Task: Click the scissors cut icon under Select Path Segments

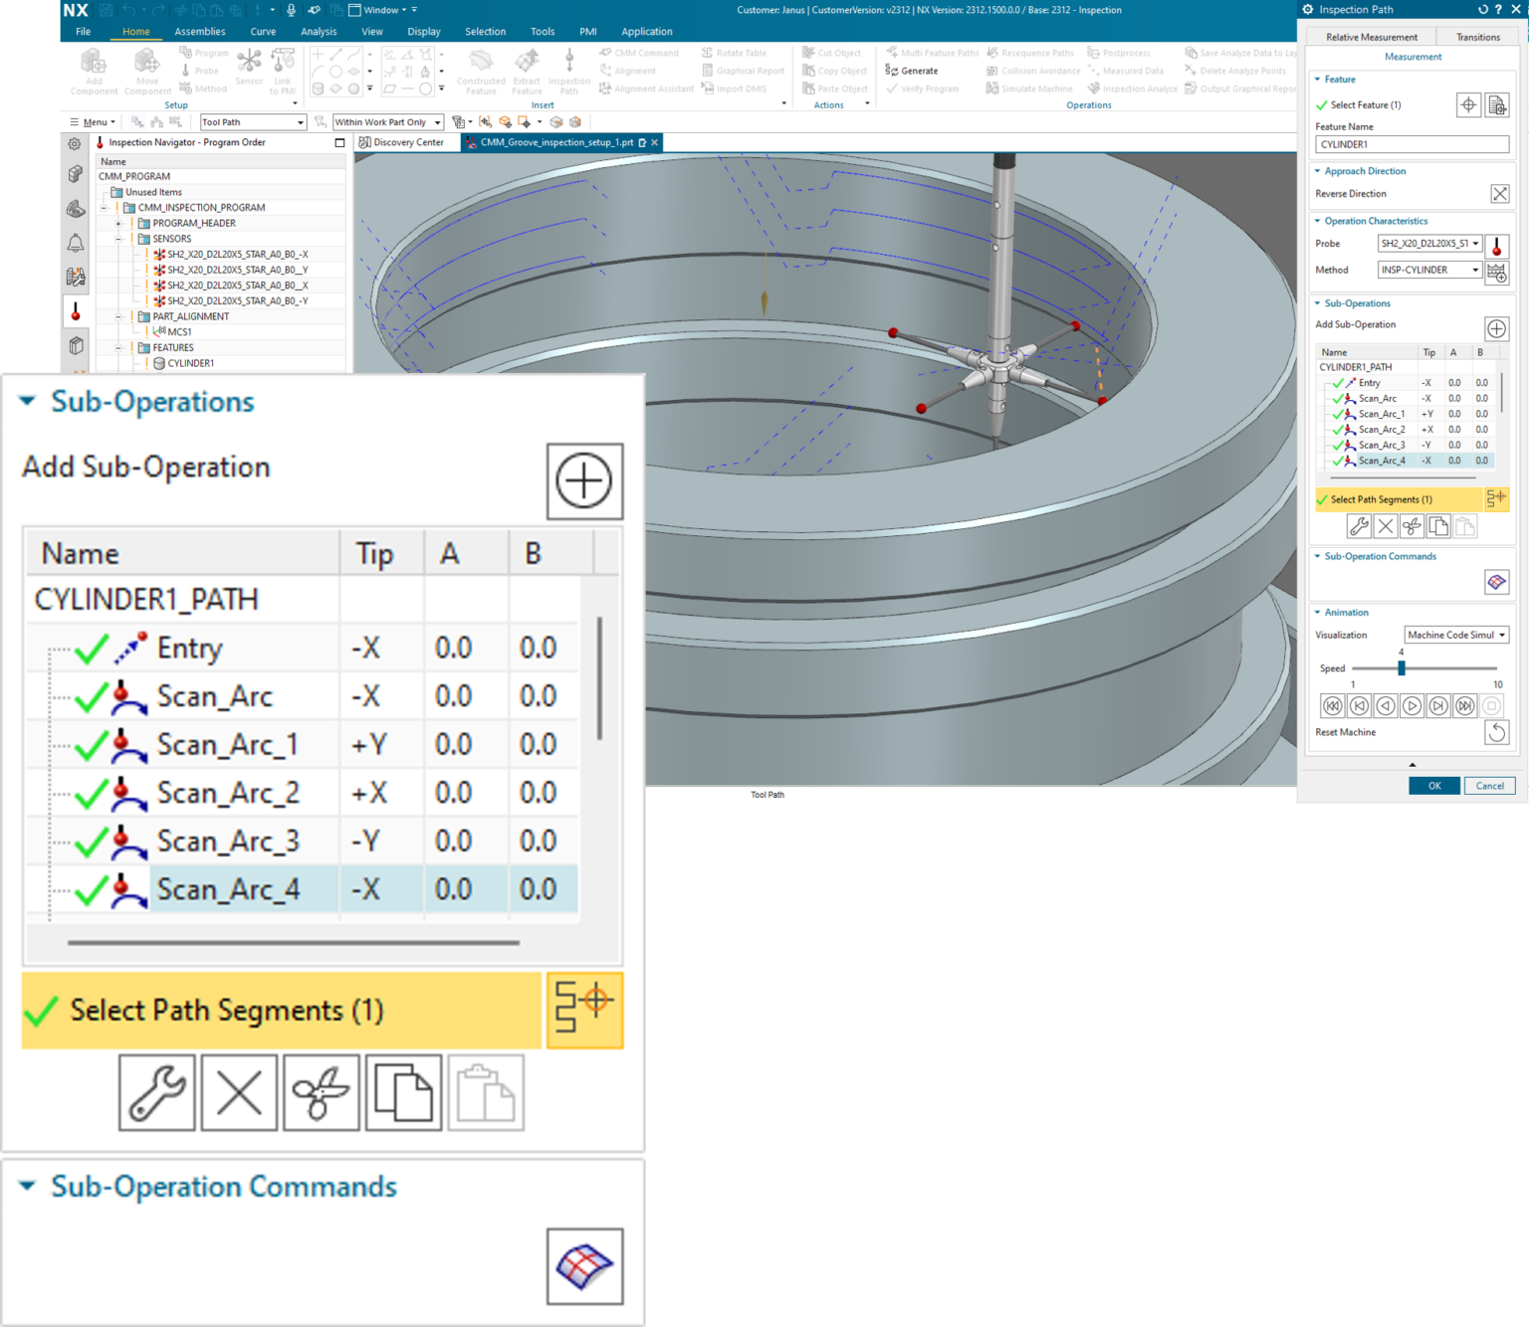Action: [321, 1092]
